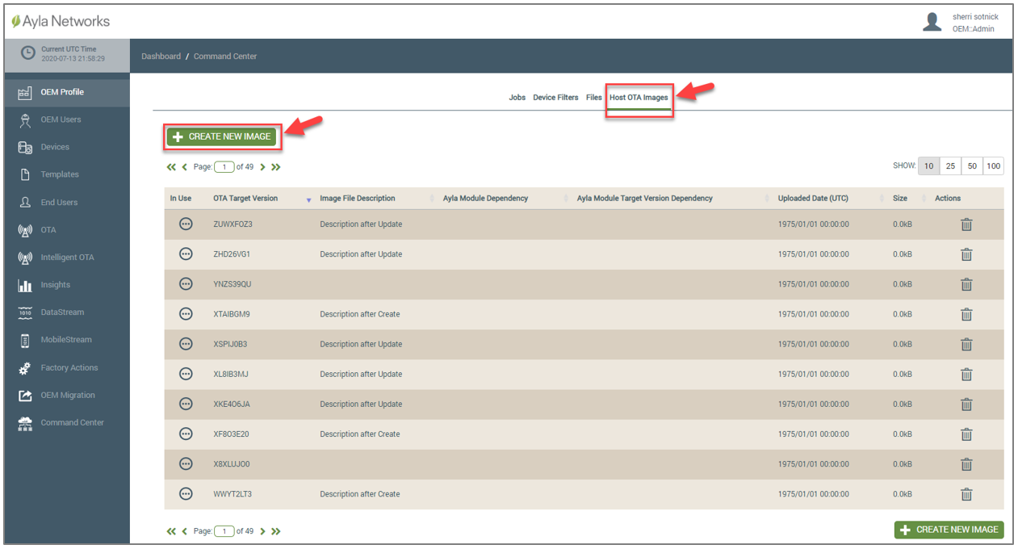Open user avatar icon for sherri sotnick
The width and height of the screenshot is (1018, 549).
[x=932, y=23]
